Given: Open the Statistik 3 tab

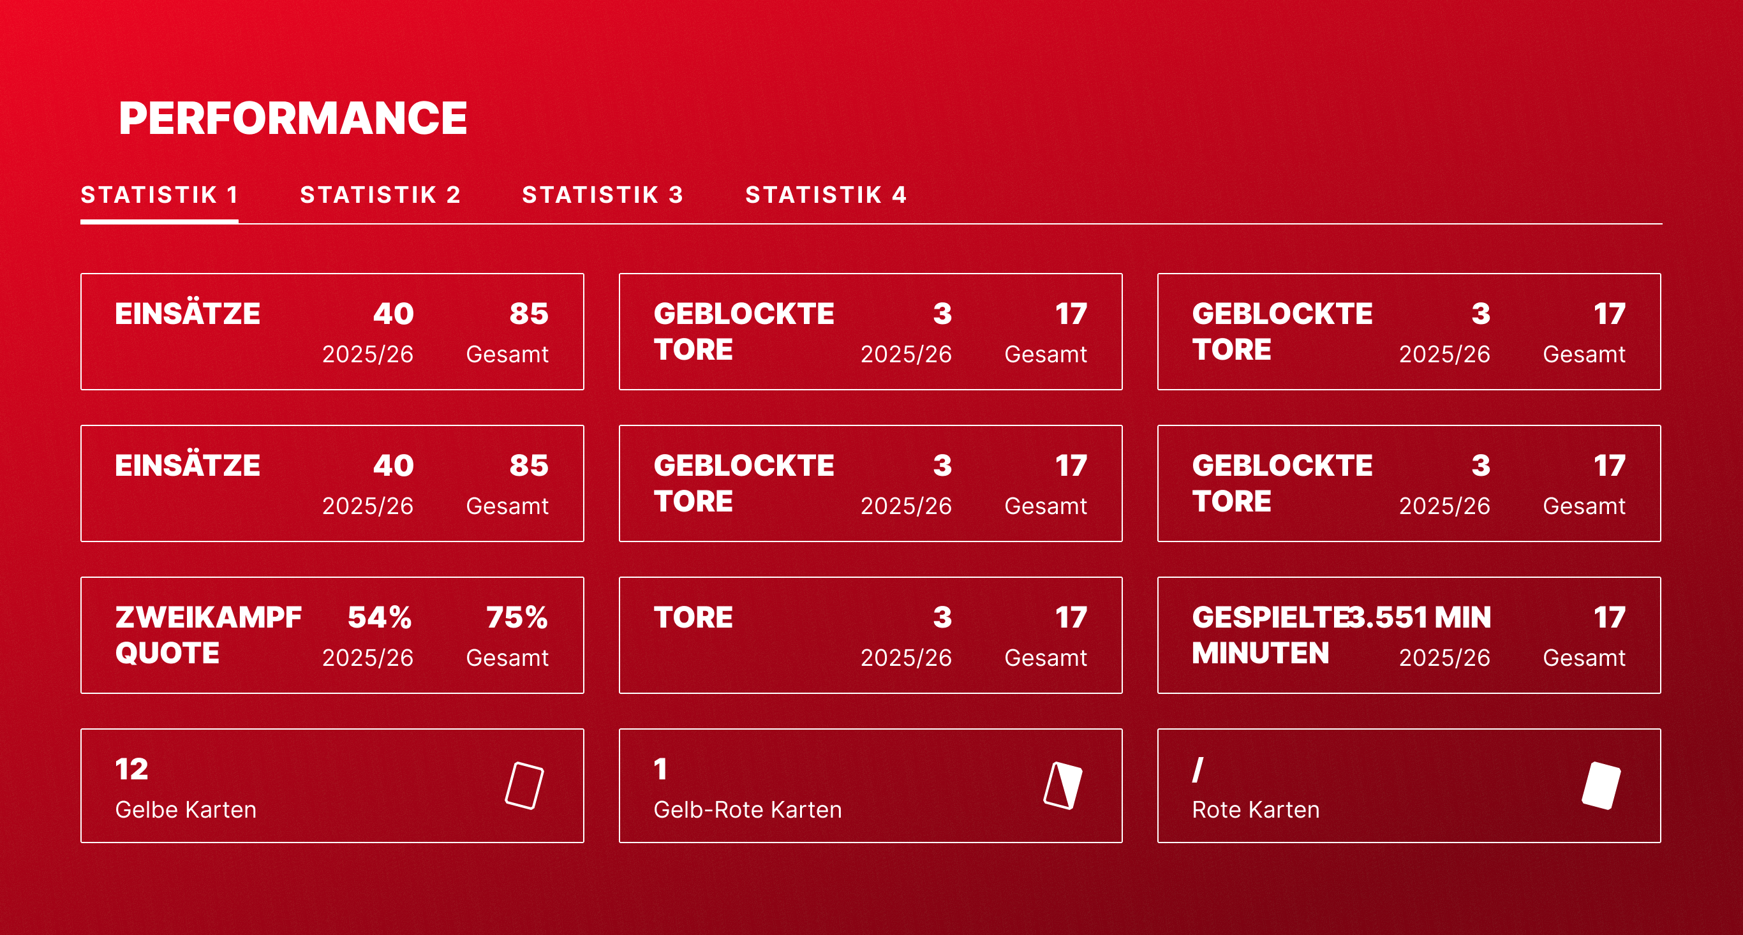Looking at the screenshot, I should coord(602,195).
